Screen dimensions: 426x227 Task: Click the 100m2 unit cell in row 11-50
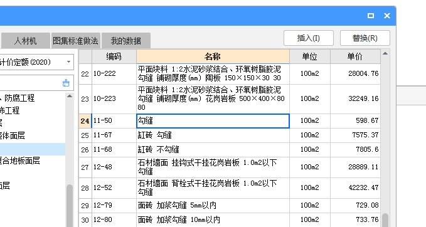click(310, 121)
